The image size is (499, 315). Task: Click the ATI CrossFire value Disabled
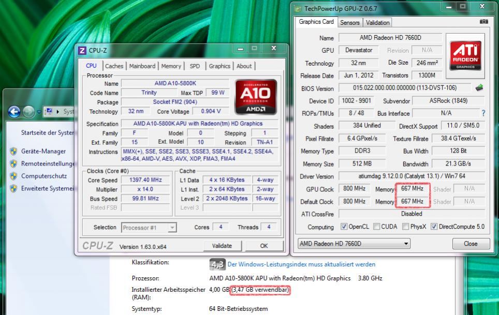click(x=412, y=214)
